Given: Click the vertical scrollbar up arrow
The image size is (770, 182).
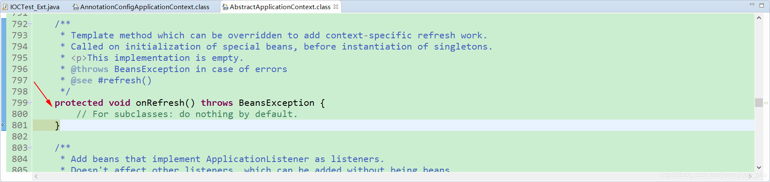Looking at the screenshot, I should pyautogui.click(x=759, y=18).
